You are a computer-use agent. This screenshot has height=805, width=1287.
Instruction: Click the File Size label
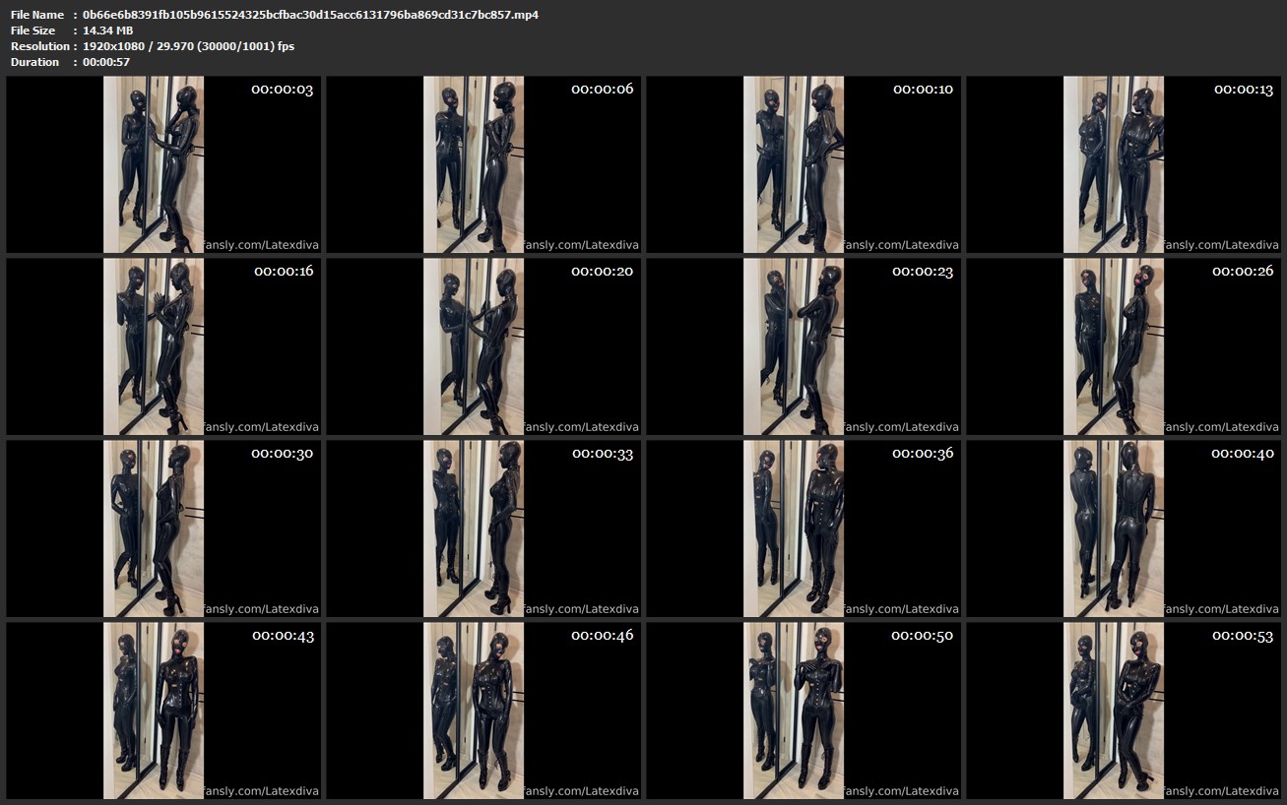click(x=32, y=31)
